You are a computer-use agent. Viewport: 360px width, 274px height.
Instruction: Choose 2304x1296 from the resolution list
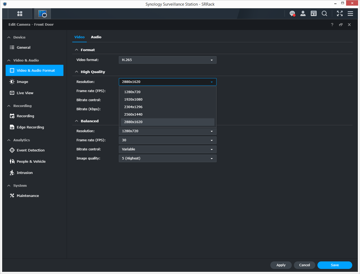pyautogui.click(x=168, y=107)
